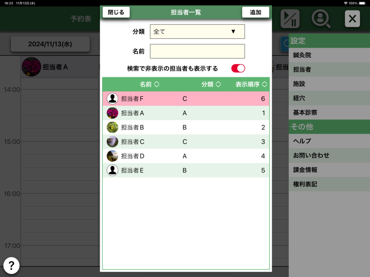The image size is (370, 277).
Task: Sort list by 名前 column header
Action: (x=150, y=84)
